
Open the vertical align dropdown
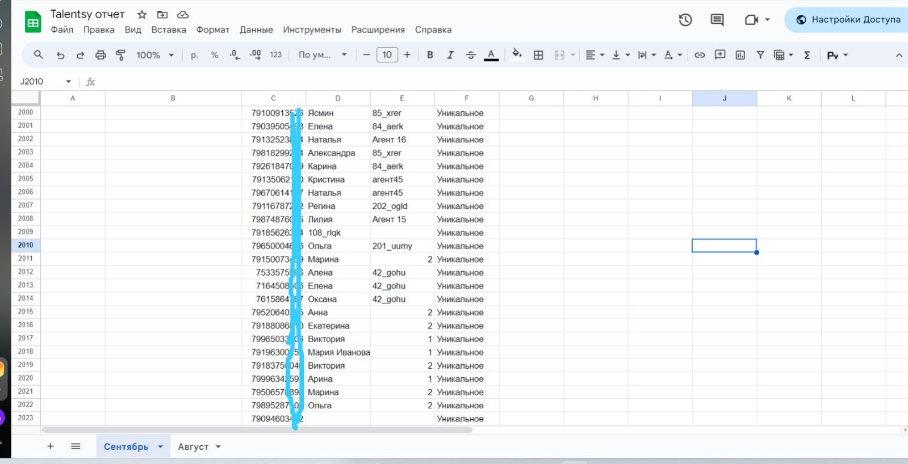pyautogui.click(x=621, y=55)
